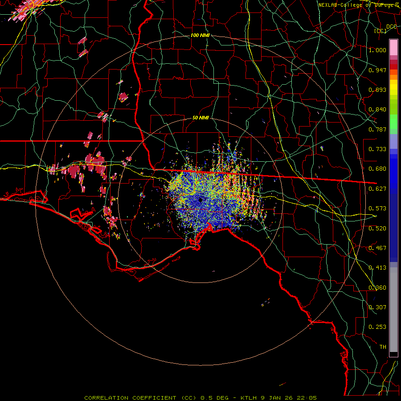Select the 0.573 legend value

pos(377,209)
